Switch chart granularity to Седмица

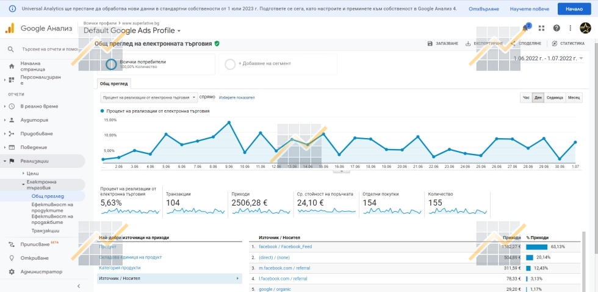point(554,97)
